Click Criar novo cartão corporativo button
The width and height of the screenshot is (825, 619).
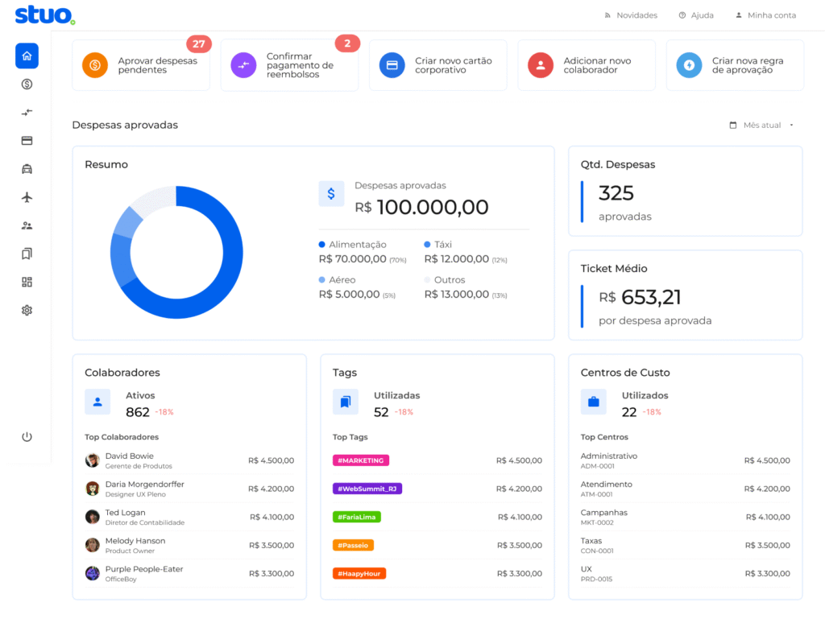click(x=437, y=65)
